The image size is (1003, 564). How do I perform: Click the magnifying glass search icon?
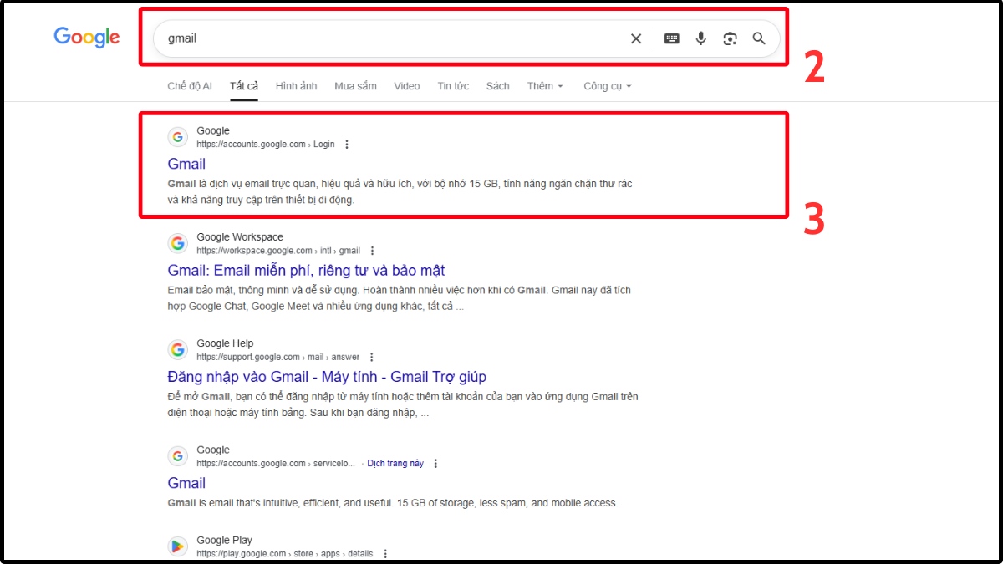tap(759, 38)
